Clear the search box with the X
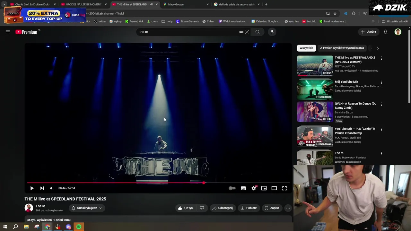Viewport: 411px width, 231px height. point(247,32)
